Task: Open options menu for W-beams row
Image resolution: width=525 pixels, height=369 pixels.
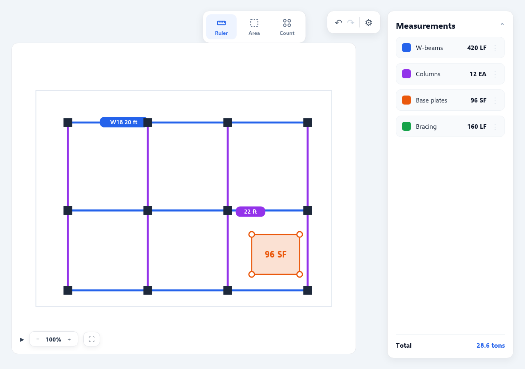Action: 495,48
